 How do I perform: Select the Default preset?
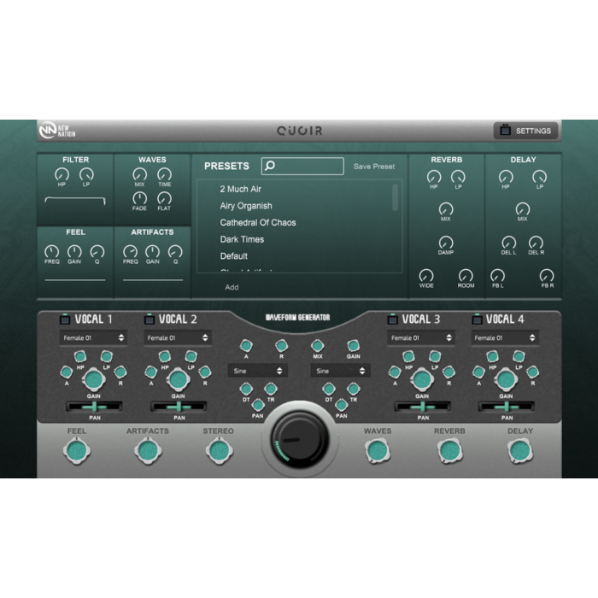(x=233, y=256)
